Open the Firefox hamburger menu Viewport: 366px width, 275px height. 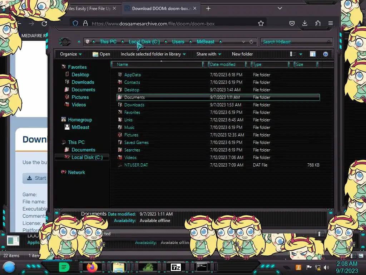coord(331,23)
